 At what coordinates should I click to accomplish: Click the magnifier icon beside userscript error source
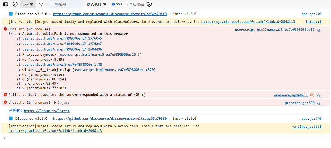click(x=319, y=30)
